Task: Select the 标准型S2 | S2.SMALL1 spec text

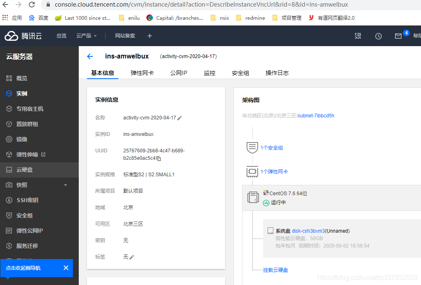Action: click(x=149, y=175)
